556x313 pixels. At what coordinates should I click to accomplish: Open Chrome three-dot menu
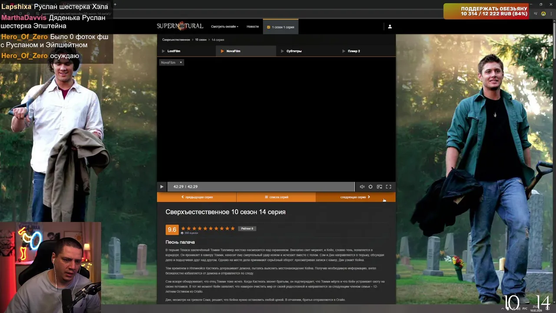[x=552, y=14]
